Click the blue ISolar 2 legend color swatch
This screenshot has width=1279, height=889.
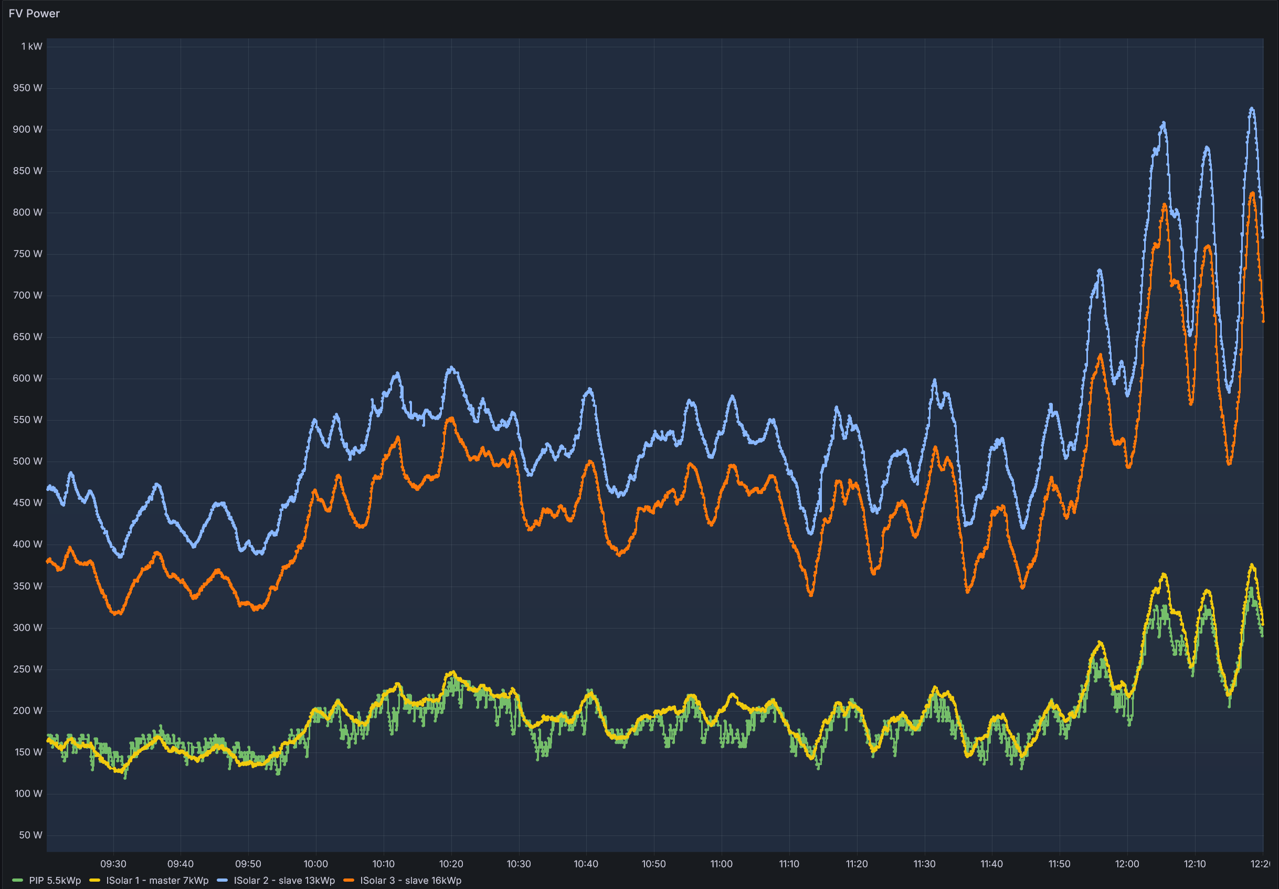click(222, 880)
